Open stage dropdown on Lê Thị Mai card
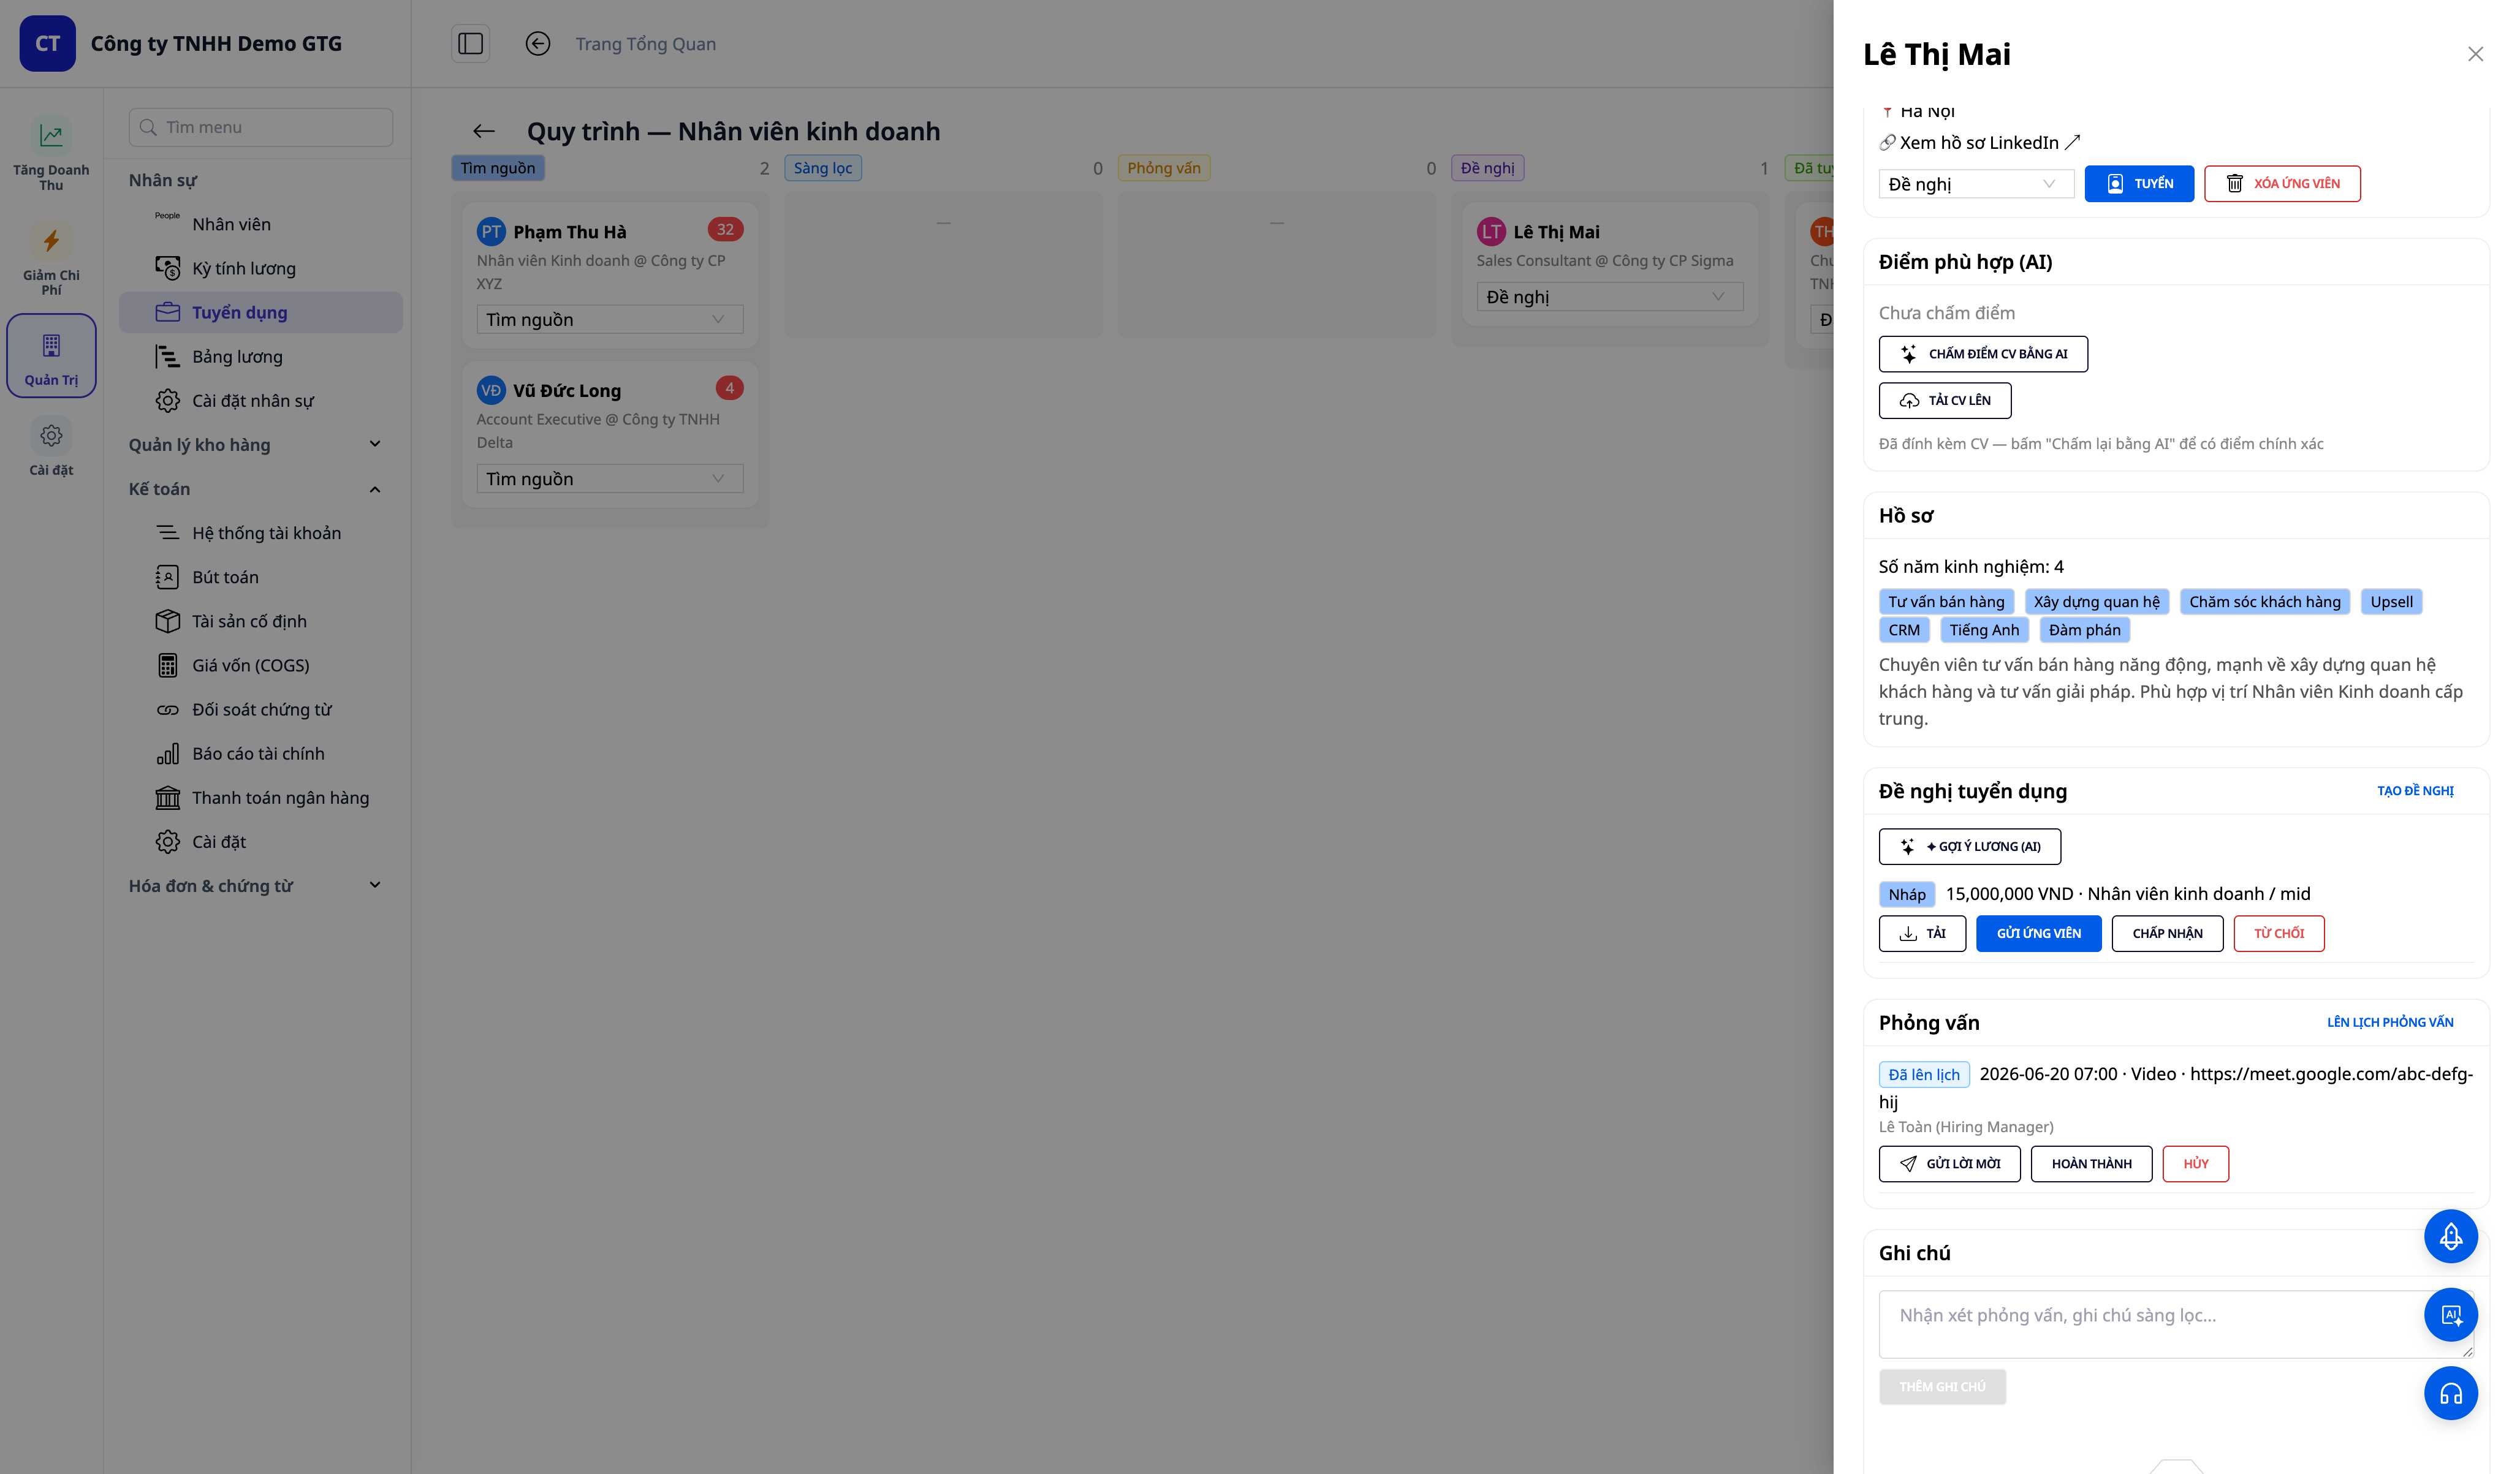 point(1610,296)
